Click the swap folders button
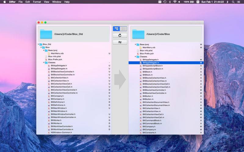The width and height of the screenshot is (244, 152). tap(120, 42)
